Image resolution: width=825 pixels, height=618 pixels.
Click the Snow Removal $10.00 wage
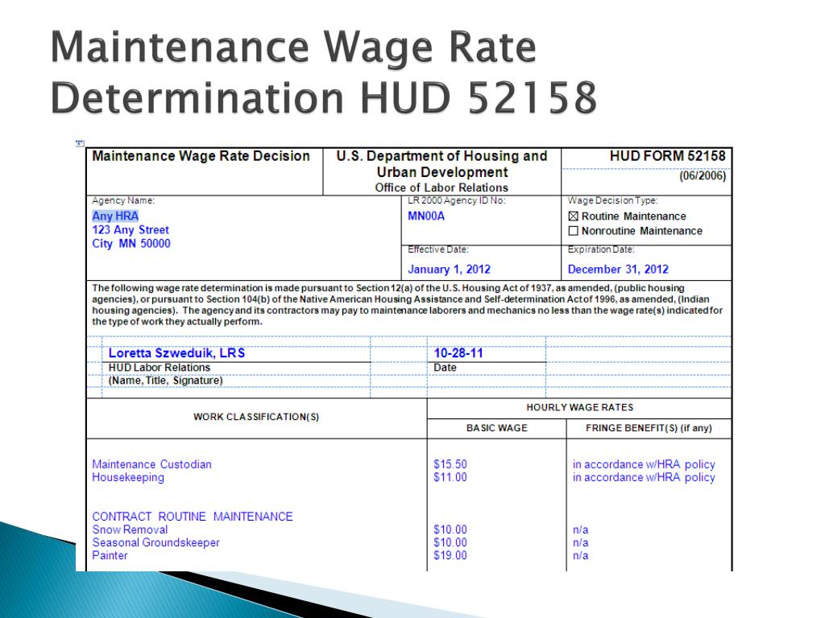[x=450, y=529]
